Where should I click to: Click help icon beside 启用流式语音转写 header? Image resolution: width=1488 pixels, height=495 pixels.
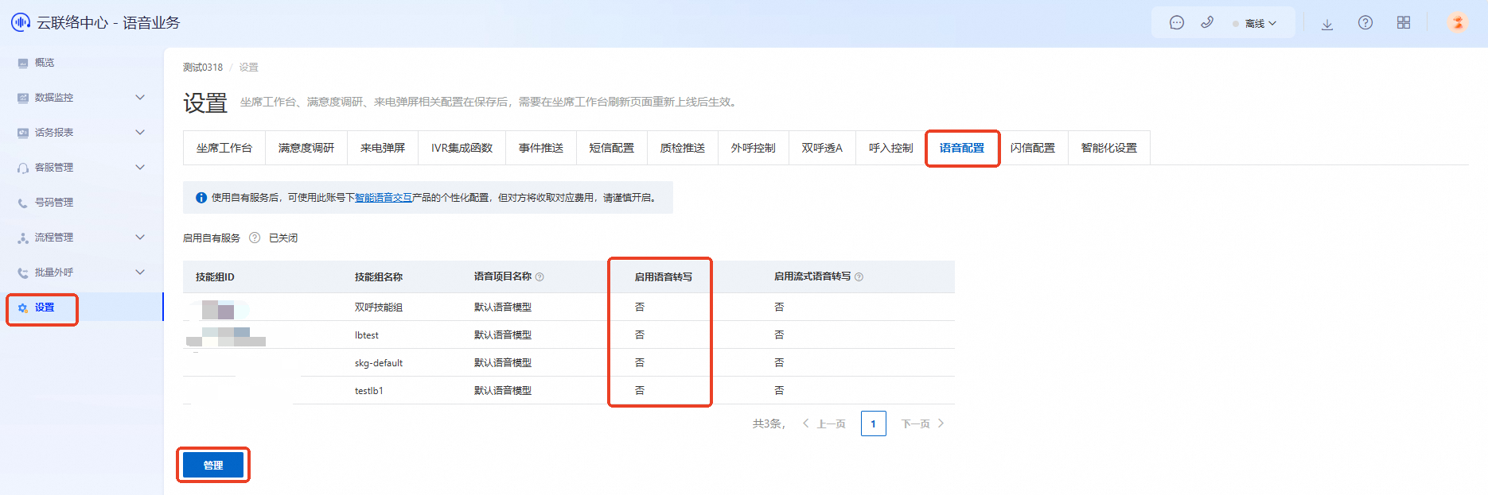point(859,277)
